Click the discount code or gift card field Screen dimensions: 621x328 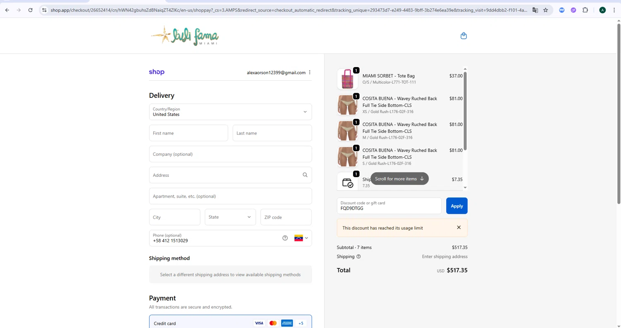pyautogui.click(x=389, y=206)
